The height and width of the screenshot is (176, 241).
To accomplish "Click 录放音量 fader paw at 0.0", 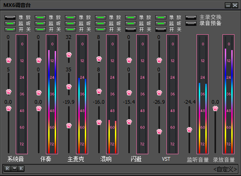I will pyautogui.click(x=216, y=108).
